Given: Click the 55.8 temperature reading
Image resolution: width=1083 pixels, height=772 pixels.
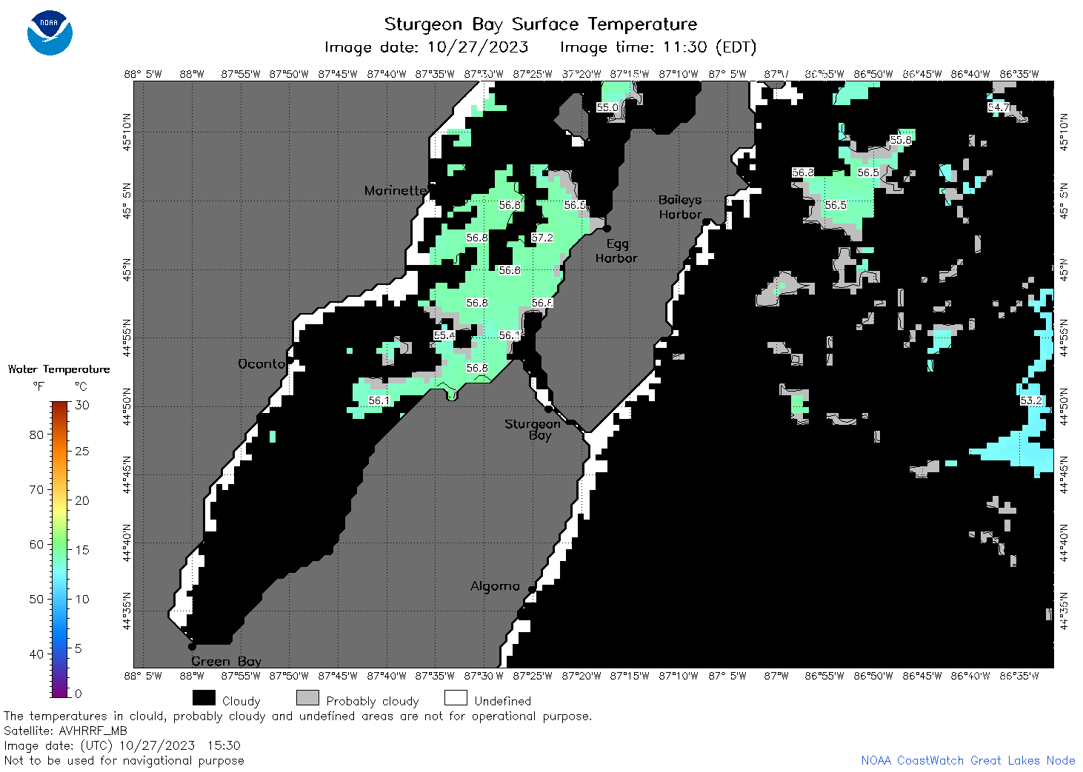Looking at the screenshot, I should (x=901, y=140).
